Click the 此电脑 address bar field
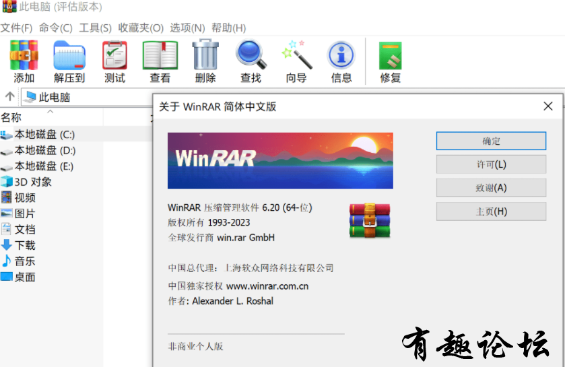 [x=86, y=97]
